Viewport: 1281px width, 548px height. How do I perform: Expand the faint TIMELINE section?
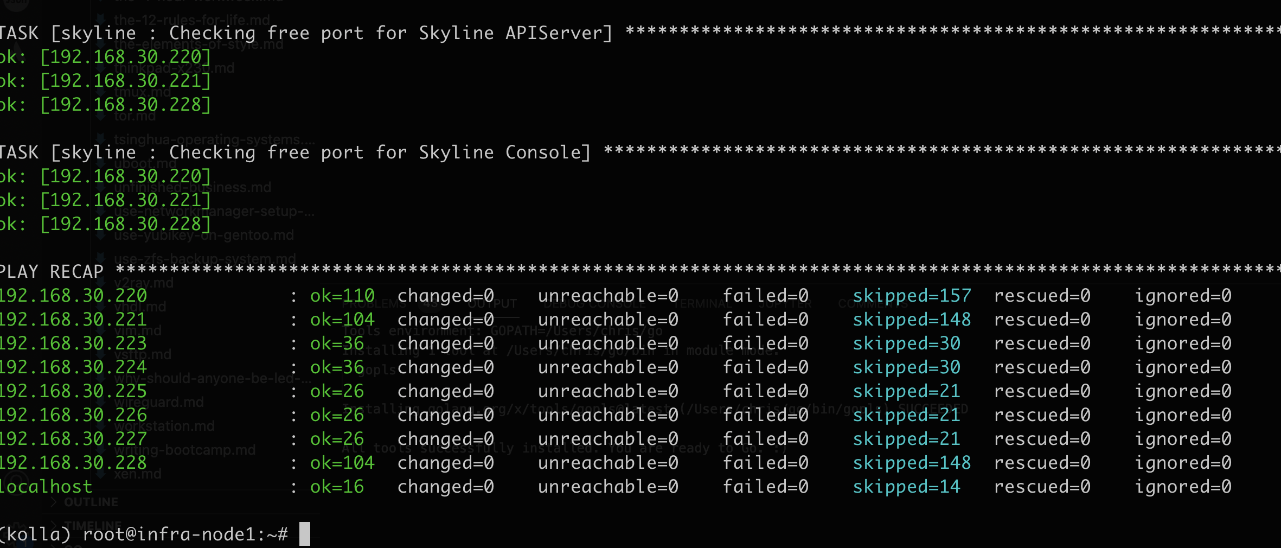[92, 525]
